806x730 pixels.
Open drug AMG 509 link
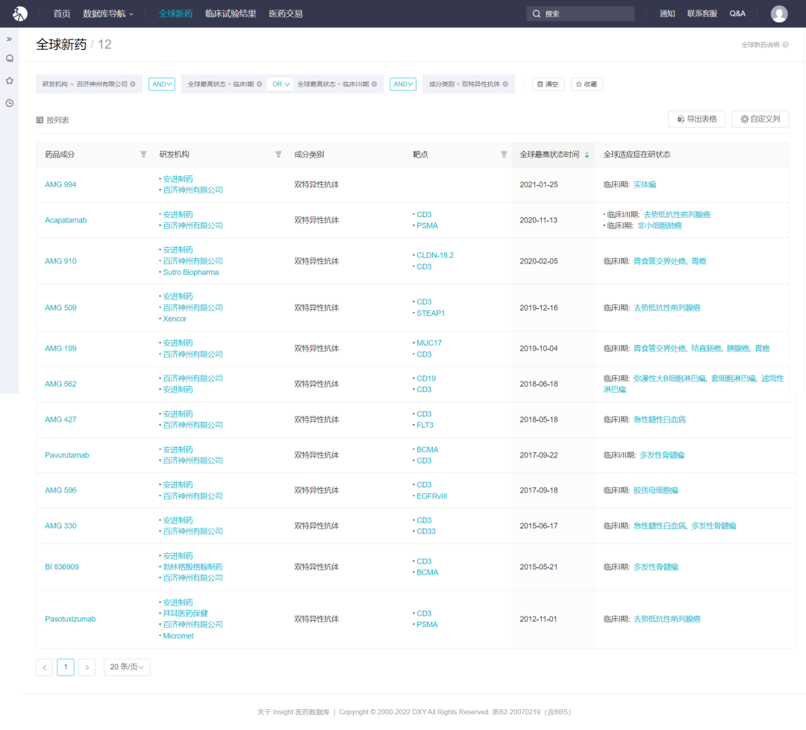point(60,308)
